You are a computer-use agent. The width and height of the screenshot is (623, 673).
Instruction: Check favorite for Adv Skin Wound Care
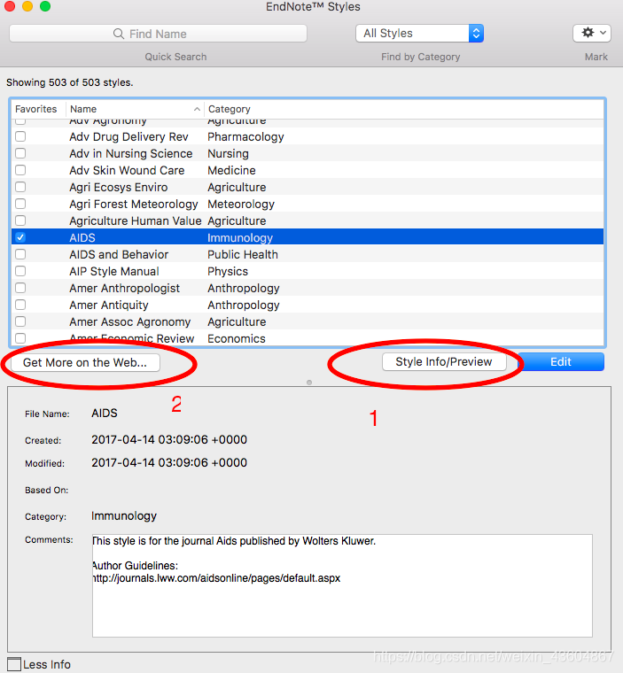tap(20, 170)
